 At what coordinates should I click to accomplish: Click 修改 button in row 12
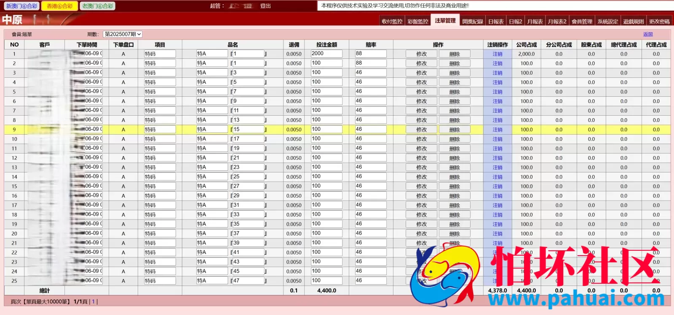point(422,158)
